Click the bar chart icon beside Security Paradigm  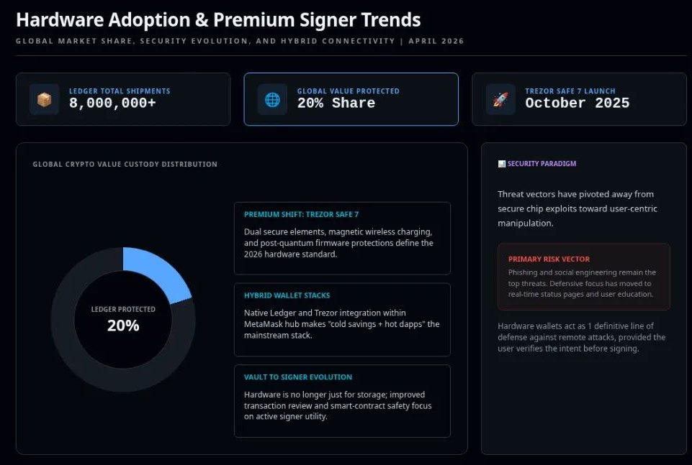click(x=502, y=164)
